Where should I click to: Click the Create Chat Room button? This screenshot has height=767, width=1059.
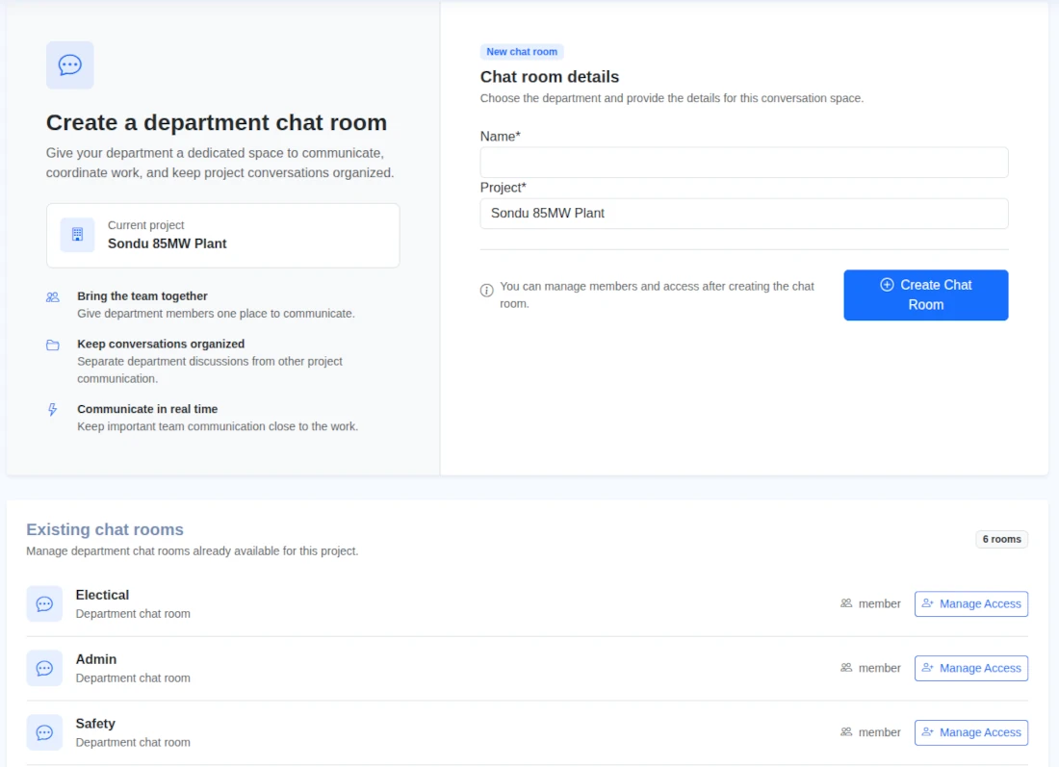tap(925, 295)
